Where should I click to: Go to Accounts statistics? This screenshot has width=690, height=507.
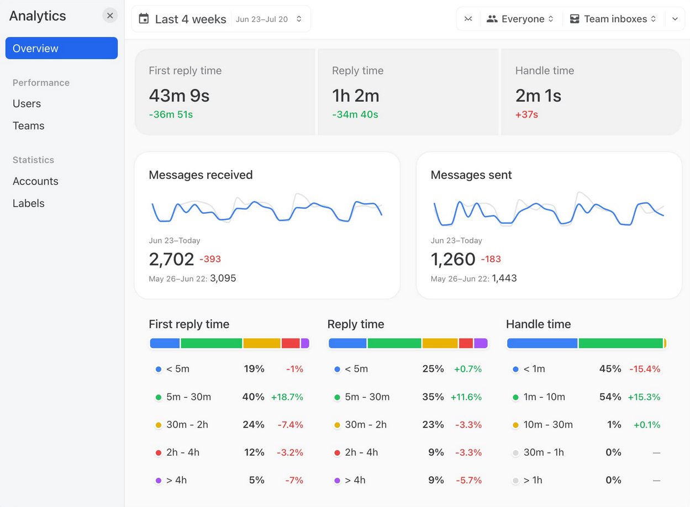[35, 181]
